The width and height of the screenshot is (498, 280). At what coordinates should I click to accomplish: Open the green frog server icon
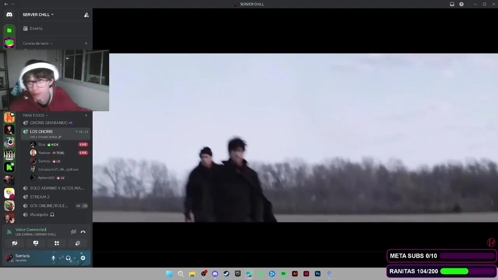9,43
